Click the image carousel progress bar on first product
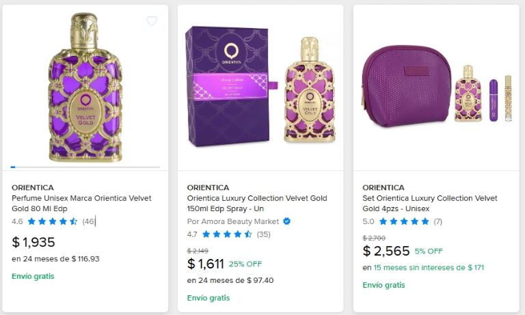The image size is (525, 315). [85, 167]
